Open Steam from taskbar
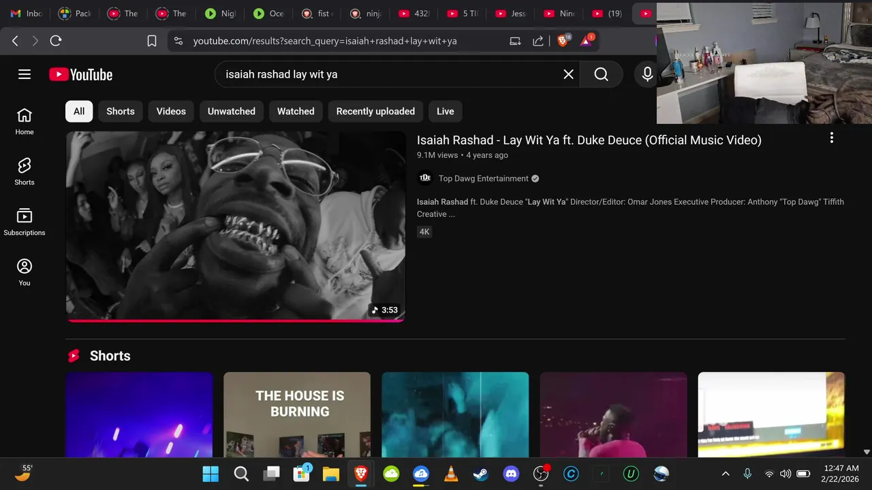Viewport: 872px width, 490px height. point(481,474)
